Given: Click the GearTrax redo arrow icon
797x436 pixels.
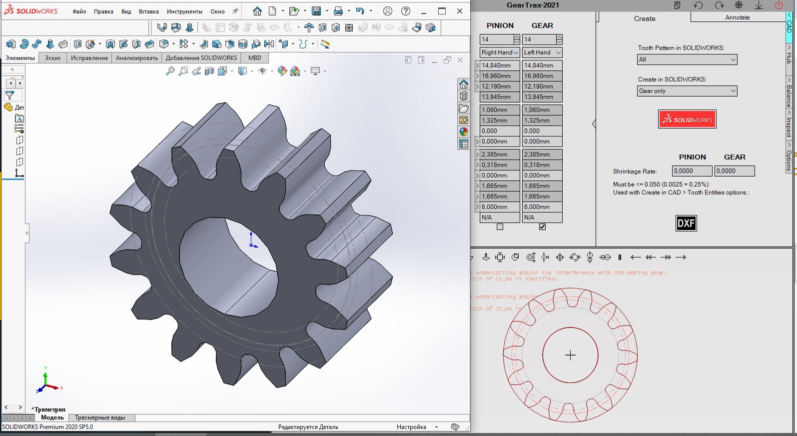Looking at the screenshot, I should (x=719, y=5).
